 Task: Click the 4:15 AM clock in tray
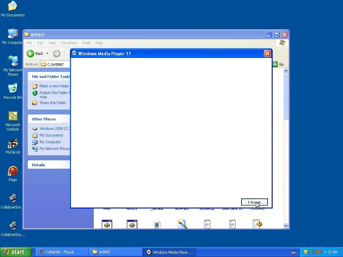(331, 252)
